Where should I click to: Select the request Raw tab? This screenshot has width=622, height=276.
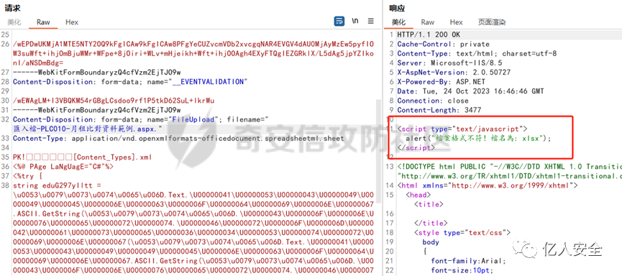43,22
